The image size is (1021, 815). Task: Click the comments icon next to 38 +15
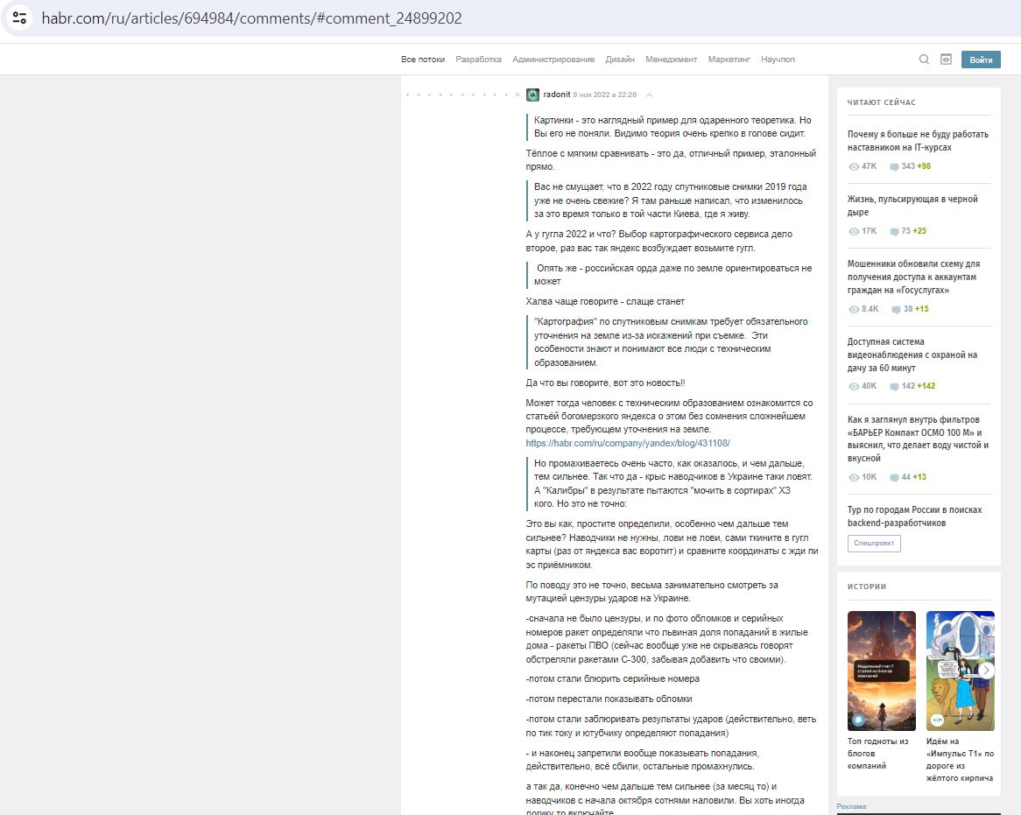pyautogui.click(x=896, y=309)
